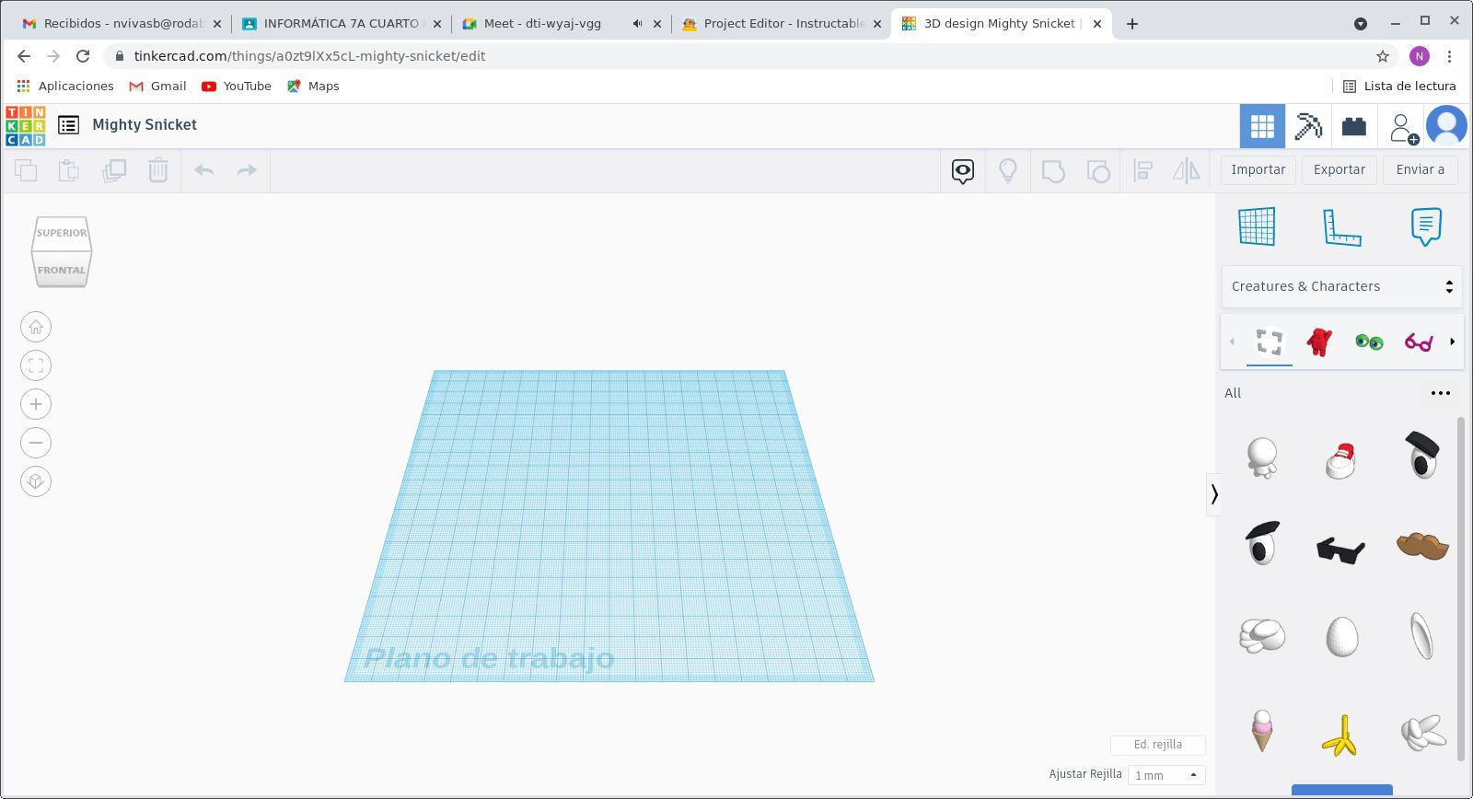Click the Duplicate and repeat icon
The width and height of the screenshot is (1473, 799).
(114, 170)
